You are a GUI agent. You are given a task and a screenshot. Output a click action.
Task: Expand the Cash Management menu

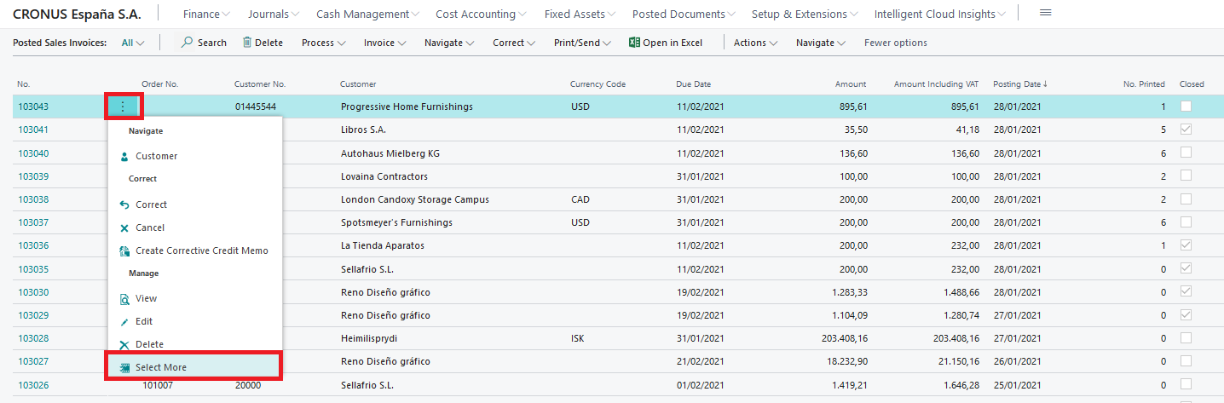coord(367,14)
